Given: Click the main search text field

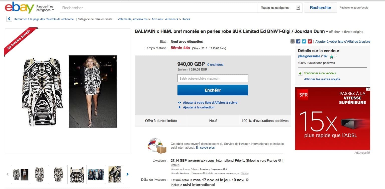Looking at the screenshot, I should pyautogui.click(x=158, y=8).
